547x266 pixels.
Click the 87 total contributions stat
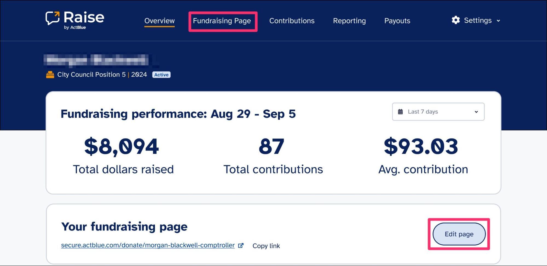271,147
